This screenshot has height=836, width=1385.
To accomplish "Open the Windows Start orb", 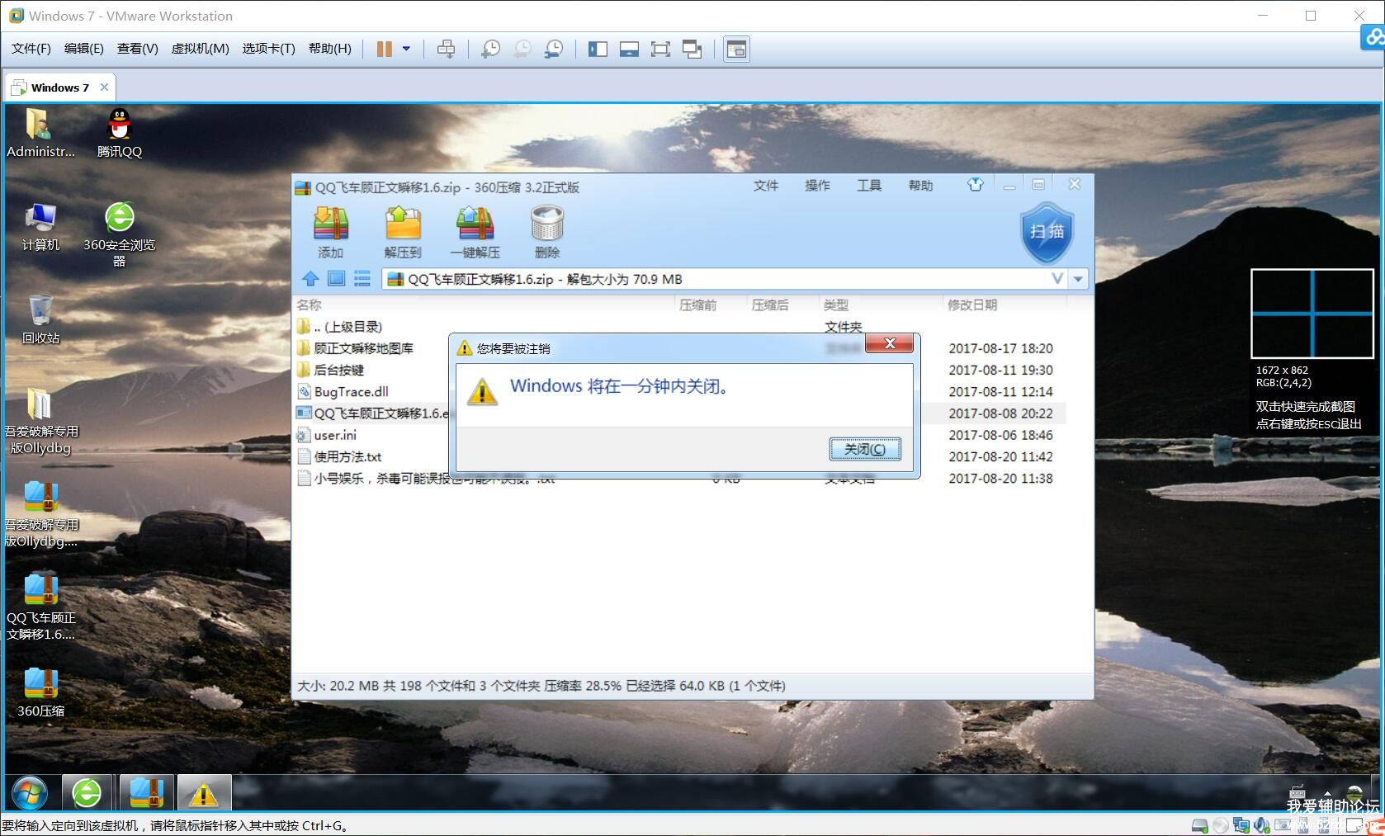I will (x=30, y=793).
